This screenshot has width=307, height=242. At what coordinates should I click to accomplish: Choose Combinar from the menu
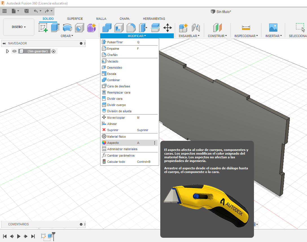coord(130,80)
